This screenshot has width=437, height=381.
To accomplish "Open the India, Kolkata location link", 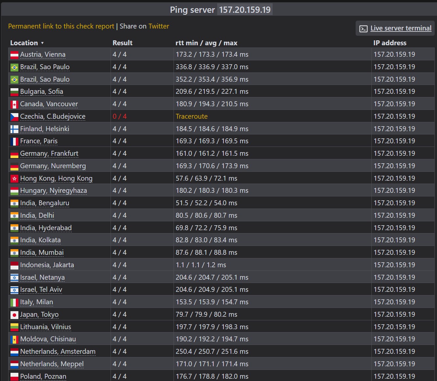I will point(40,240).
